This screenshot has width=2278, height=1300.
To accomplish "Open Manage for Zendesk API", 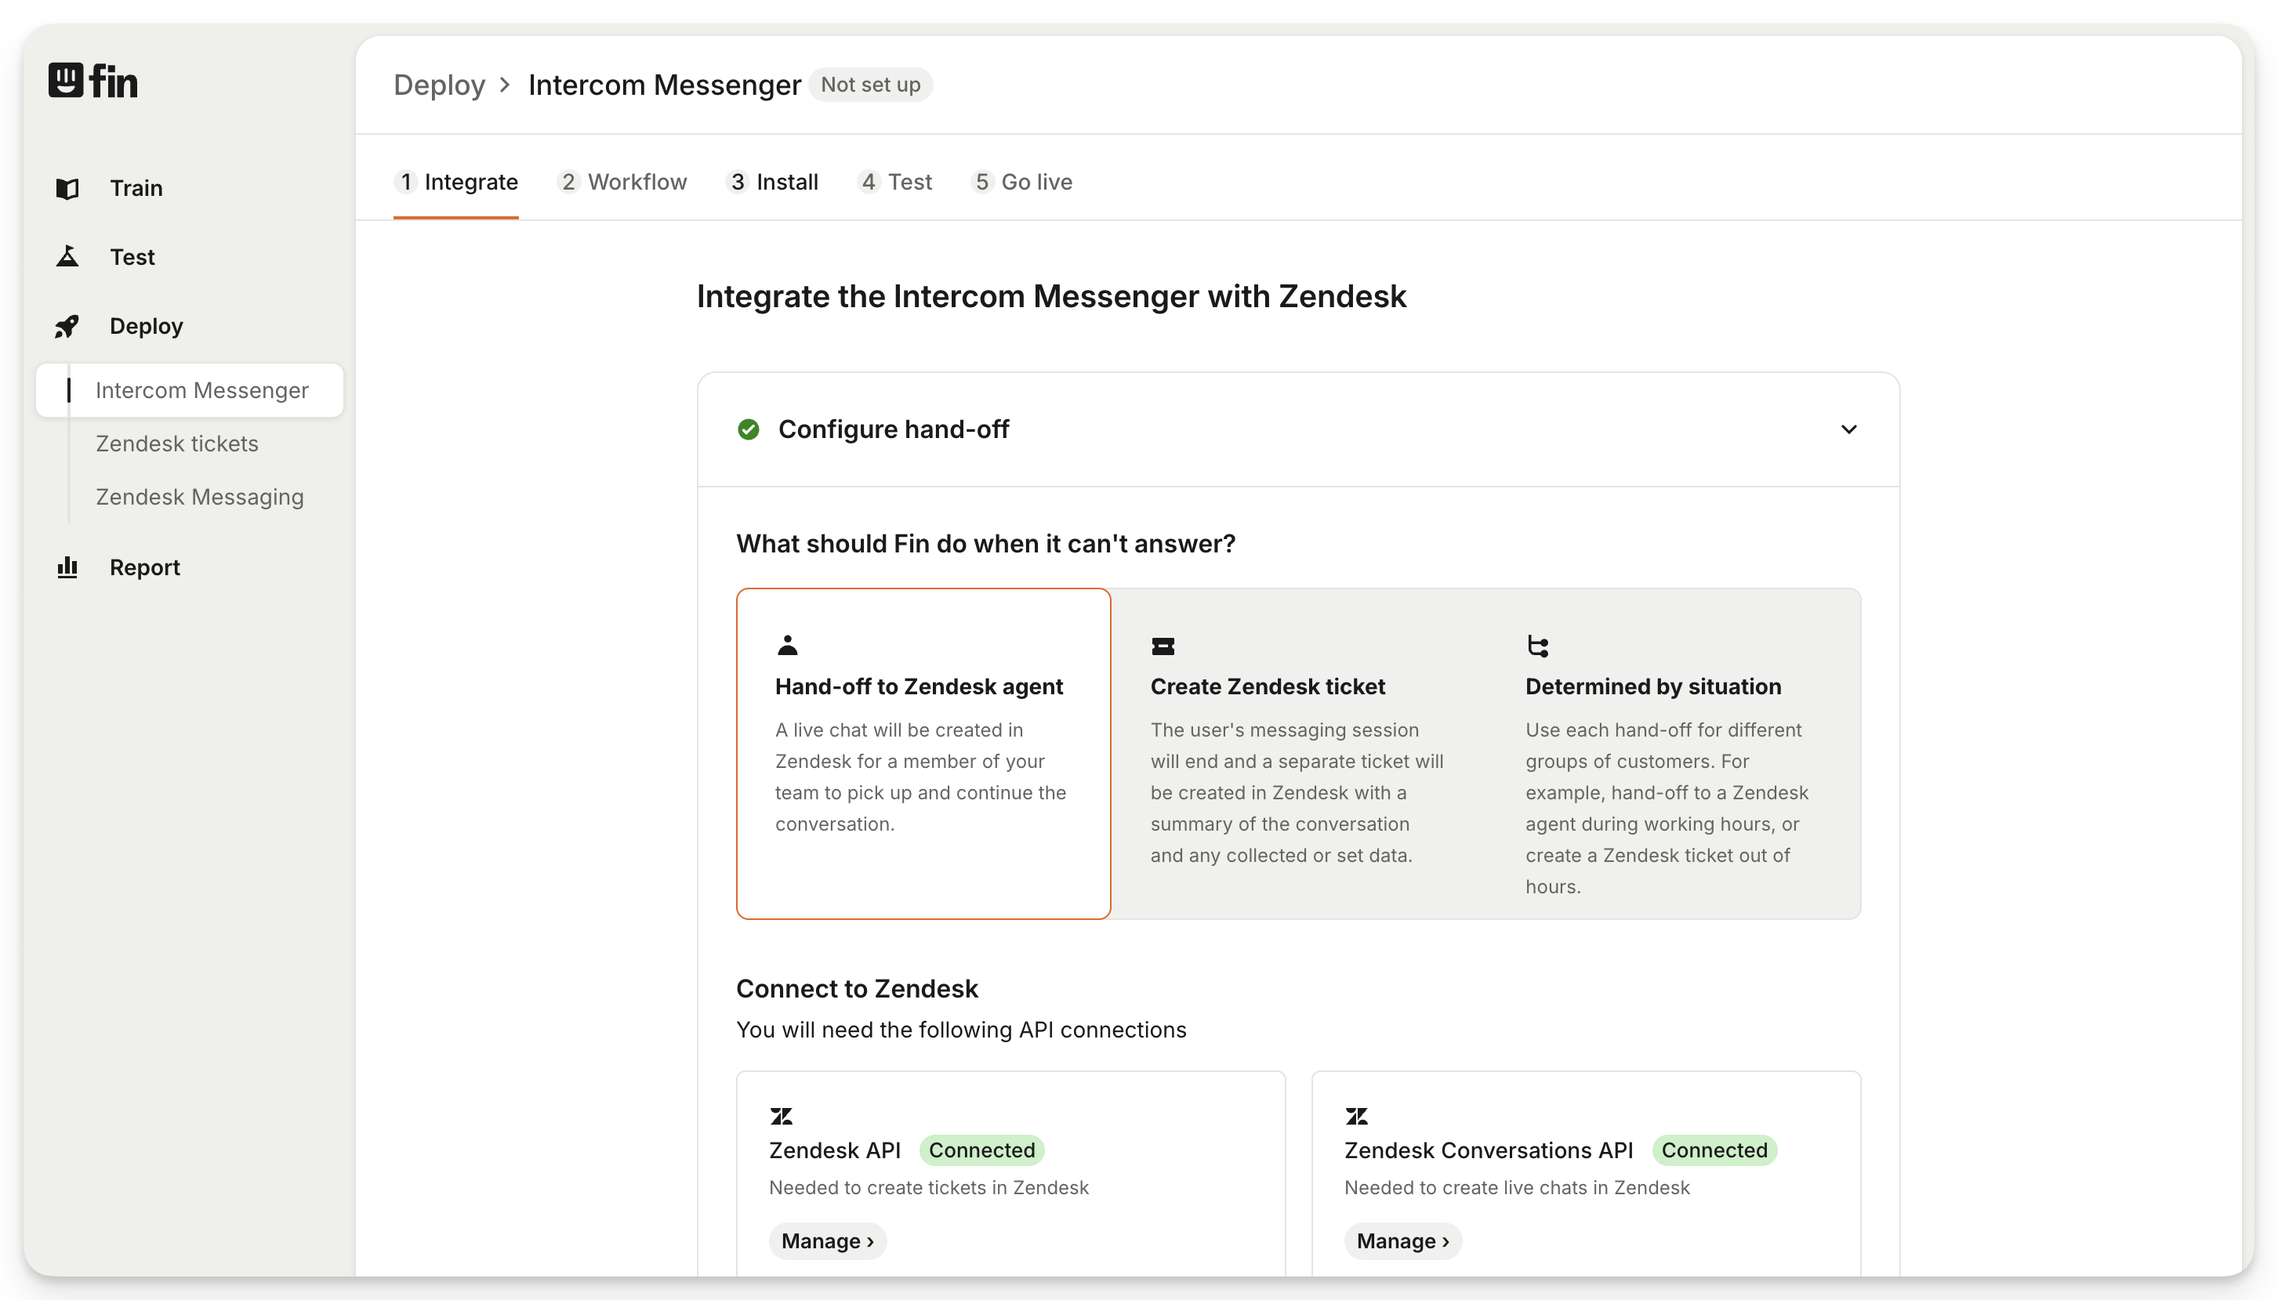I will (827, 1241).
